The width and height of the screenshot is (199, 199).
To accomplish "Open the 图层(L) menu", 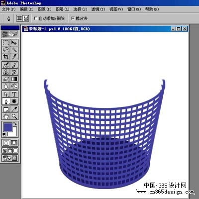I will pyautogui.click(x=62, y=9).
